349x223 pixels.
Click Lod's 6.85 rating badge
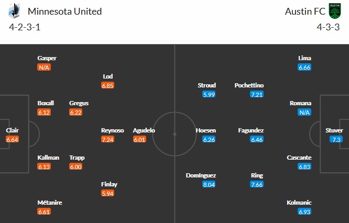pyautogui.click(x=108, y=85)
